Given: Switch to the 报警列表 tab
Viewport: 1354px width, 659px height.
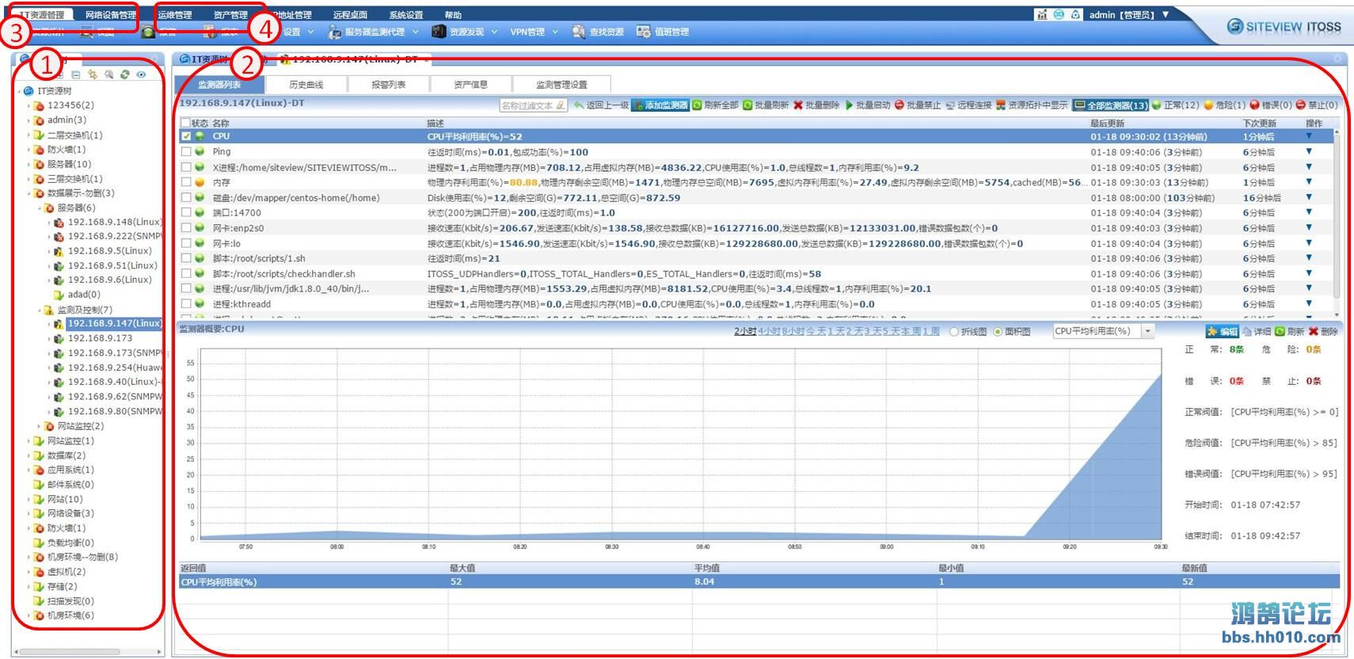Looking at the screenshot, I should (389, 85).
